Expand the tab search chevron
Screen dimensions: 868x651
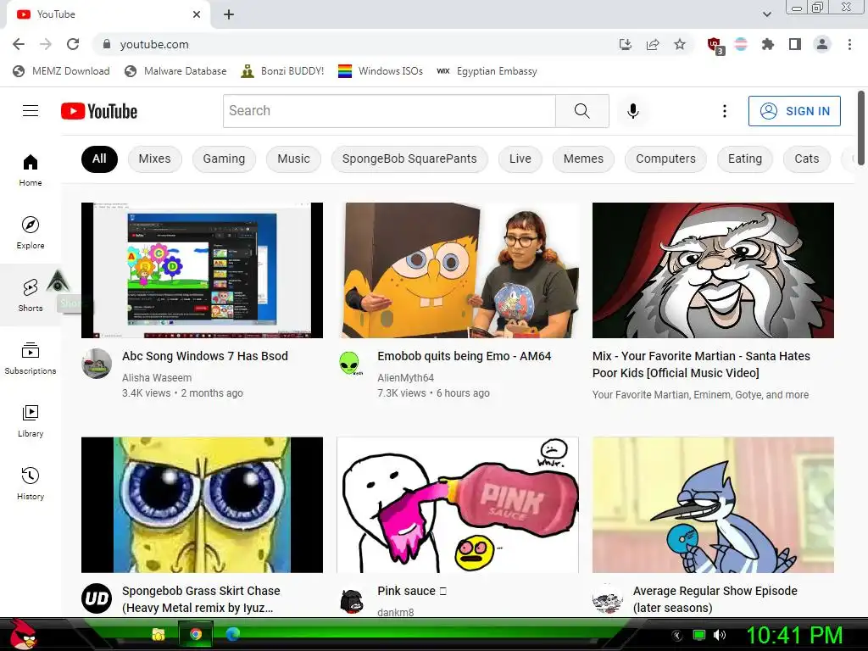tap(766, 14)
